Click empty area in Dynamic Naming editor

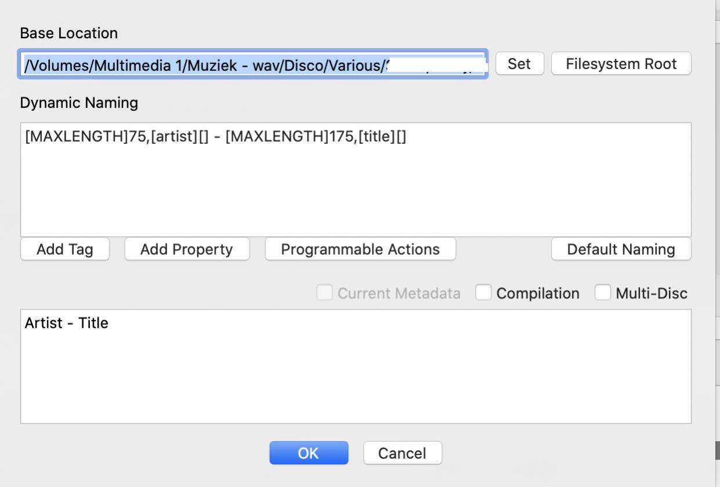[355, 192]
